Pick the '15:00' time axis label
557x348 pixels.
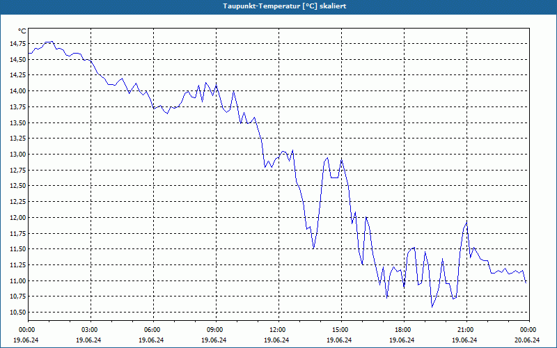(341, 330)
